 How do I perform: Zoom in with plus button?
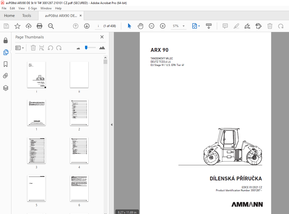162,26
